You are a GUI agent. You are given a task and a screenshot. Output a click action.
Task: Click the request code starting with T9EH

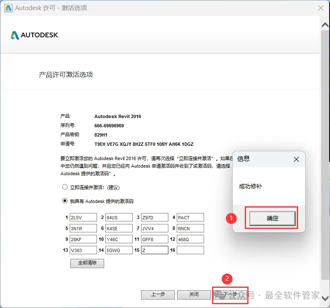tap(144, 144)
